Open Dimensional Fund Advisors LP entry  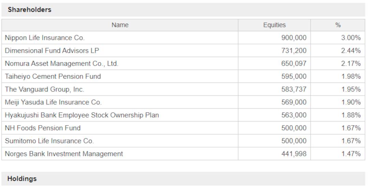click(52, 51)
